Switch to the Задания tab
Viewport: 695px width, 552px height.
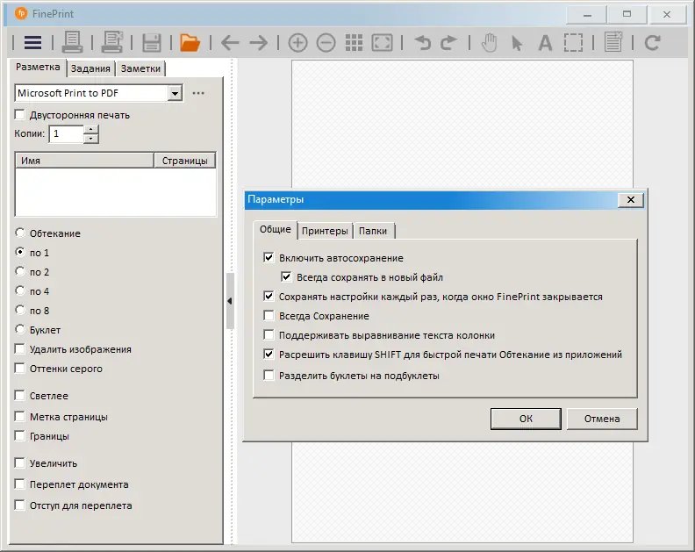(x=90, y=68)
